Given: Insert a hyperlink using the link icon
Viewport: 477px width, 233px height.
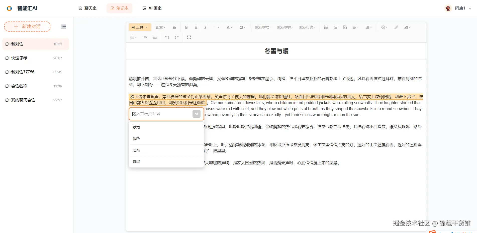Looking at the screenshot, I should pyautogui.click(x=396, y=27).
